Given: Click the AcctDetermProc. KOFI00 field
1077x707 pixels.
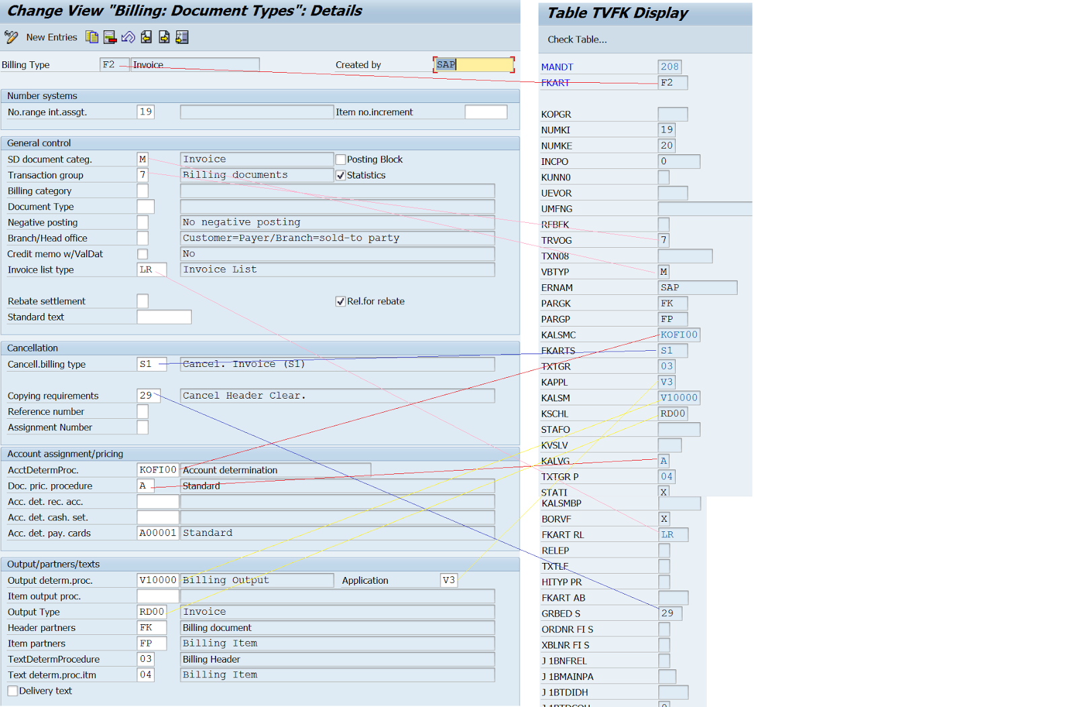Looking at the screenshot, I should point(158,470).
